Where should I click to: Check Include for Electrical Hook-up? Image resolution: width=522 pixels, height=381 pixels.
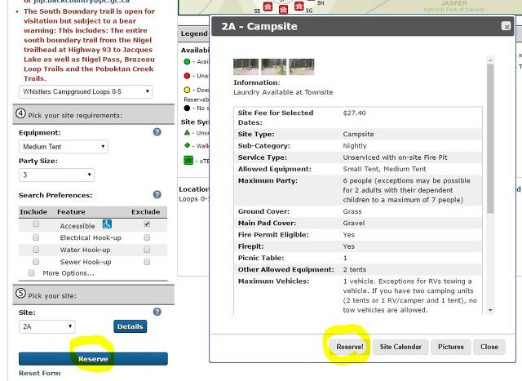click(36, 237)
